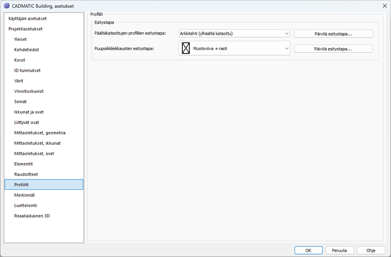The image size is (391, 257).
Task: Open the Yleiset settings page
Action: [x=20, y=39]
